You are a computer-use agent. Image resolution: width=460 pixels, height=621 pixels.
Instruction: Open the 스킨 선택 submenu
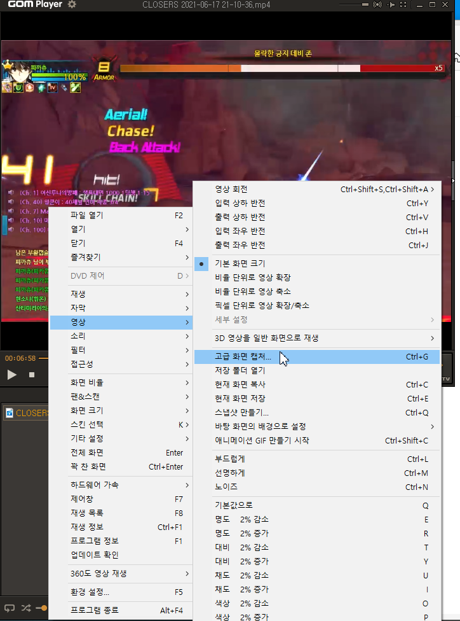pos(121,424)
